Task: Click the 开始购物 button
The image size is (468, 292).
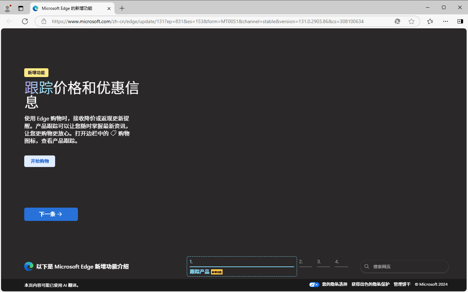Action: pyautogui.click(x=39, y=161)
